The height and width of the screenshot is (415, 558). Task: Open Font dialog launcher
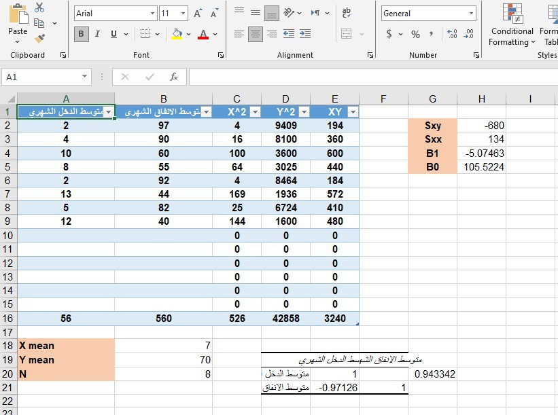[x=220, y=55]
